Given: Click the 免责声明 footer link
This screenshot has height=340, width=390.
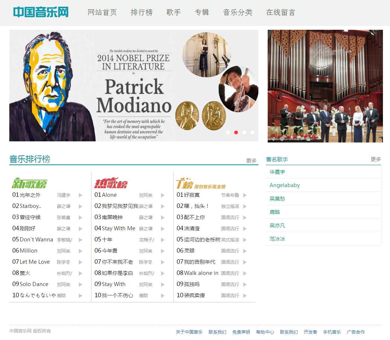Looking at the screenshot, I should click(x=241, y=332).
